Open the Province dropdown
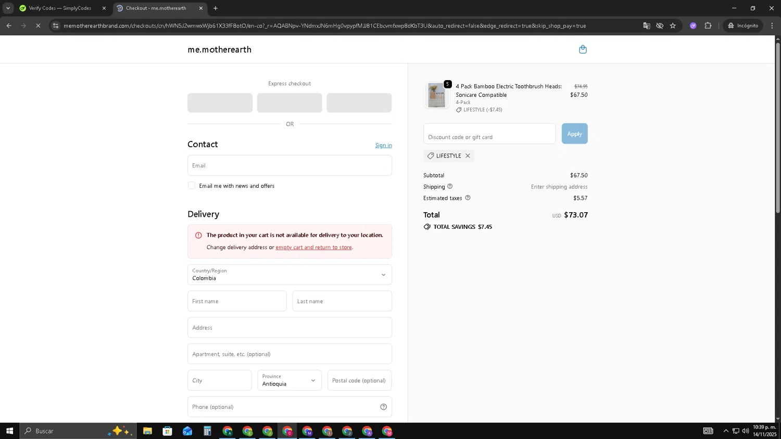The image size is (781, 439). [x=289, y=380]
